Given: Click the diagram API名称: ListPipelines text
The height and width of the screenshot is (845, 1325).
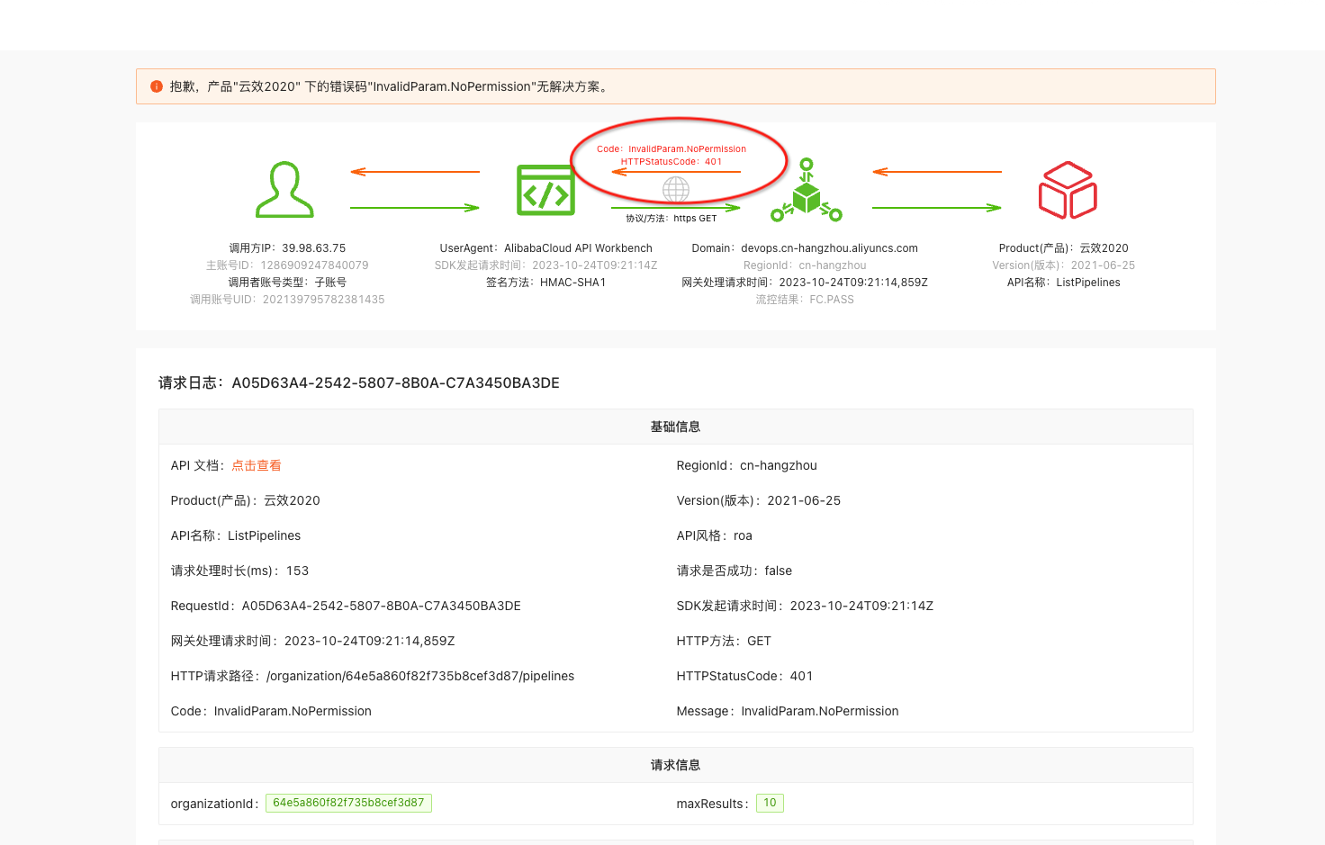Looking at the screenshot, I should click(1063, 283).
